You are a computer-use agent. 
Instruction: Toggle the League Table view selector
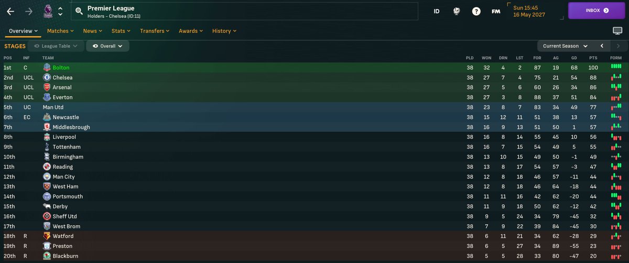click(56, 46)
